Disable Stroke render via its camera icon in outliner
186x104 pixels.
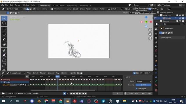click(183, 18)
